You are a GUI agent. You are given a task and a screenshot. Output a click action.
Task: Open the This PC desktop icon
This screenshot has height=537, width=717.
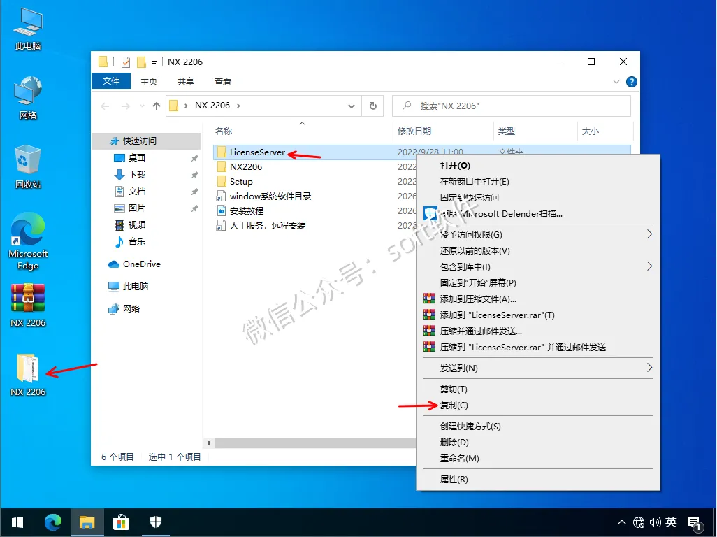point(28,30)
